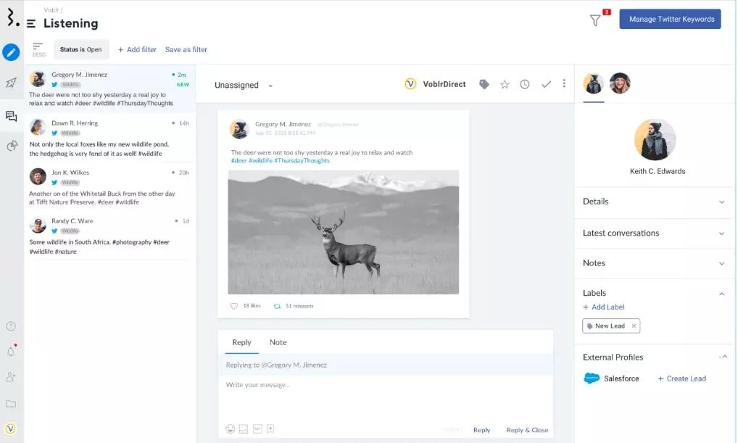
Task: Open the Unassigned assignee dropdown
Action: tap(244, 86)
